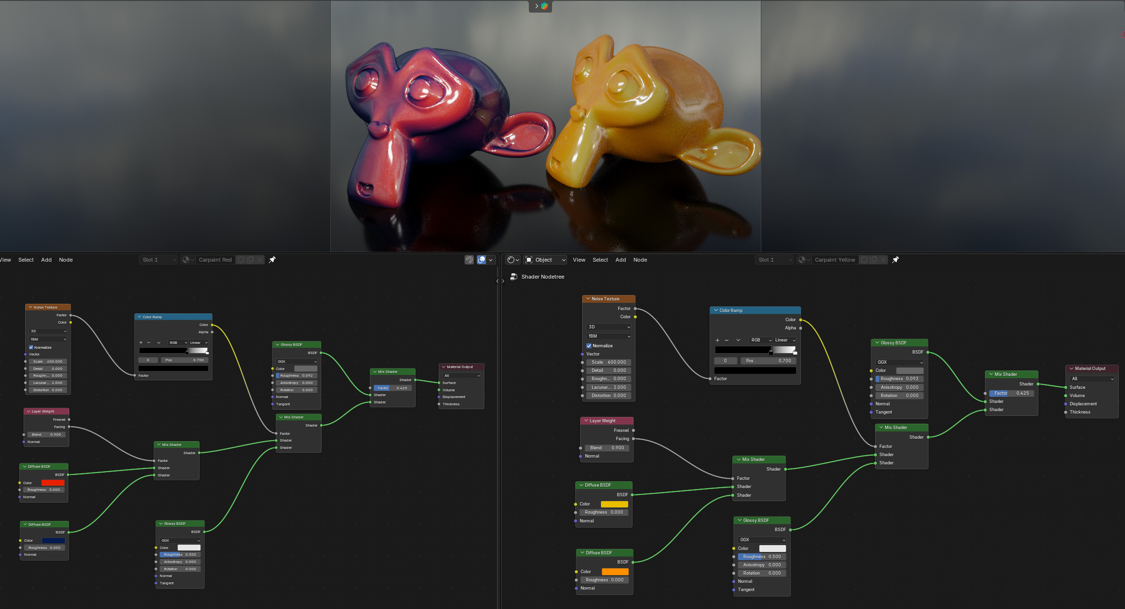Expand the viewport sidebar arrow at top
The image size is (1125, 609).
tap(536, 6)
